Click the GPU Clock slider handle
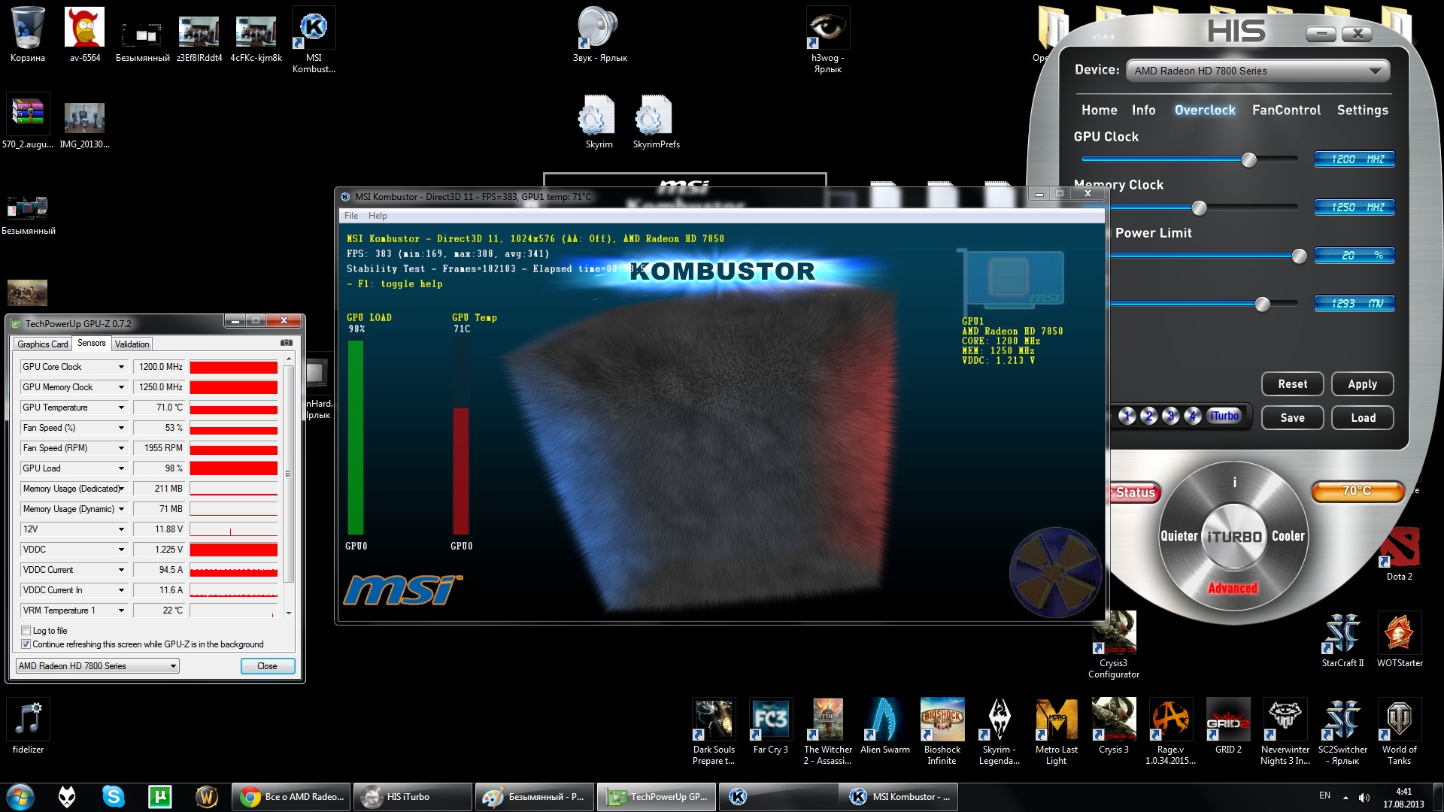The height and width of the screenshot is (812, 1444). pos(1248,159)
